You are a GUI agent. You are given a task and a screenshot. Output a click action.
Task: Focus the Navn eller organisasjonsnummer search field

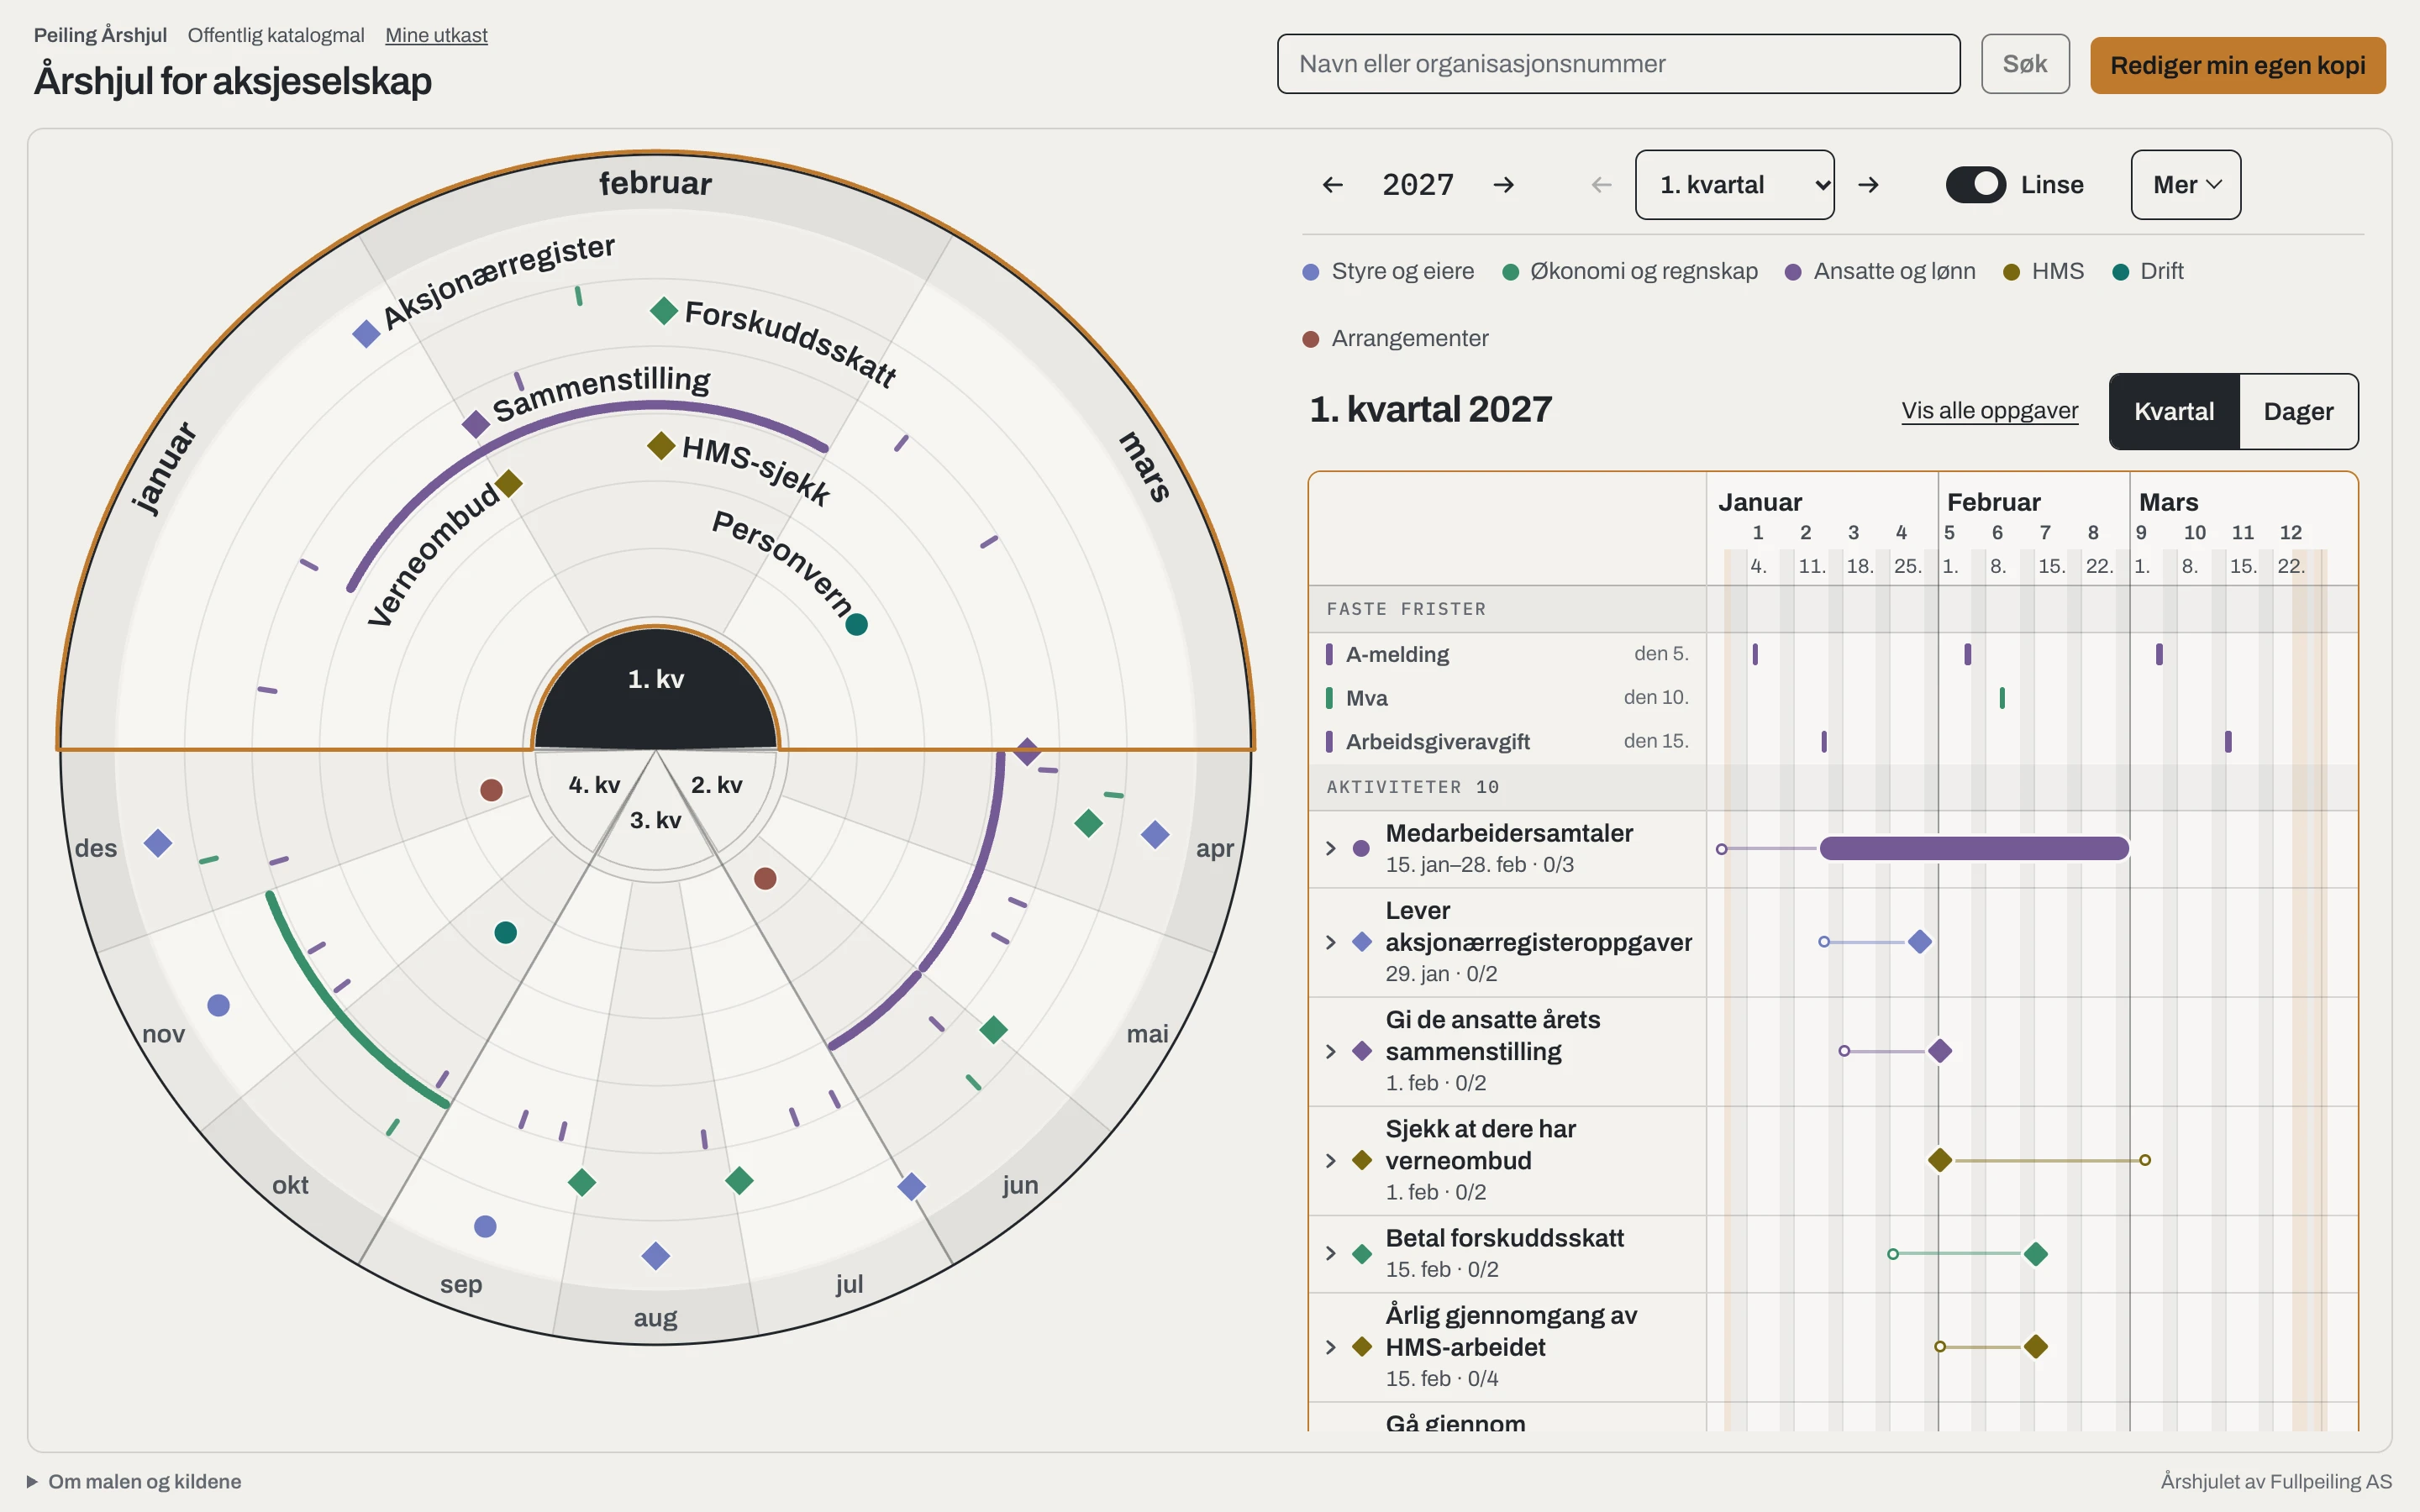(1618, 64)
